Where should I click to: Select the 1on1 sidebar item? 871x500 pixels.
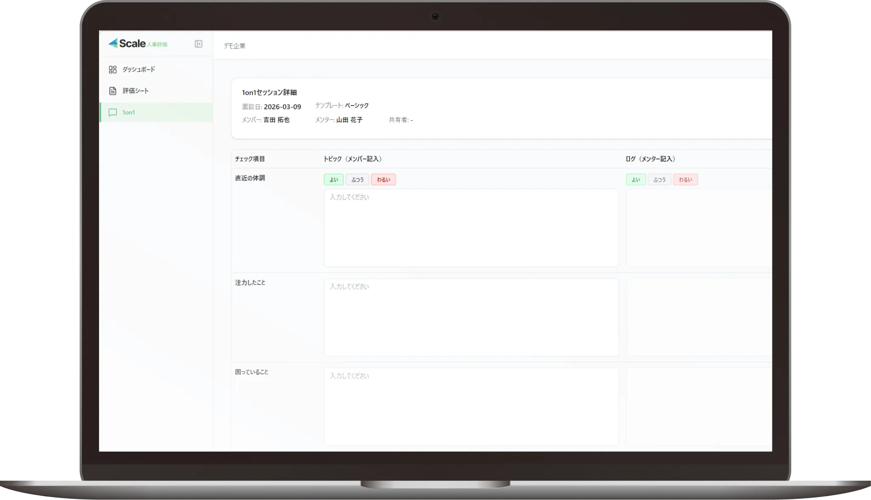[x=129, y=112]
